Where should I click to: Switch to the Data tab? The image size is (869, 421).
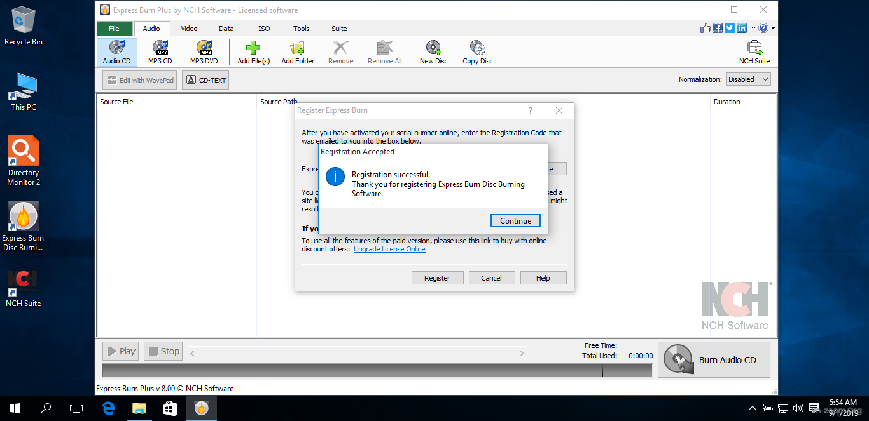pos(226,29)
